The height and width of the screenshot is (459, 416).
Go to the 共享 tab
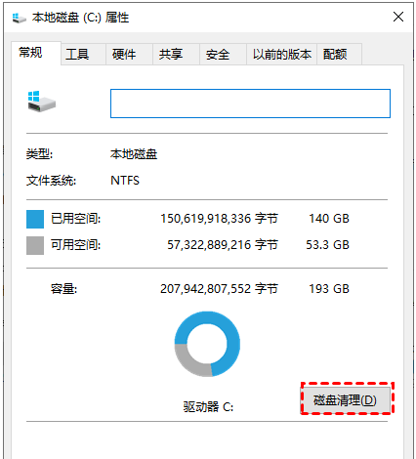pos(176,54)
